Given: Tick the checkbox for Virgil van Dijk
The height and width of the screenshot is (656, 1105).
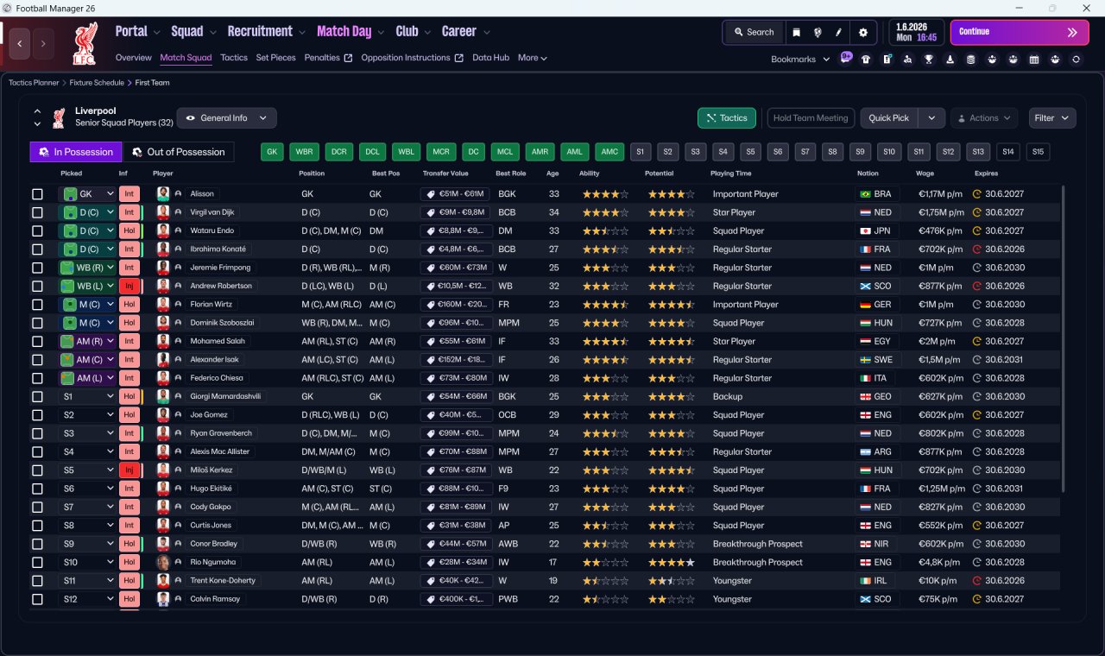Looking at the screenshot, I should [37, 212].
